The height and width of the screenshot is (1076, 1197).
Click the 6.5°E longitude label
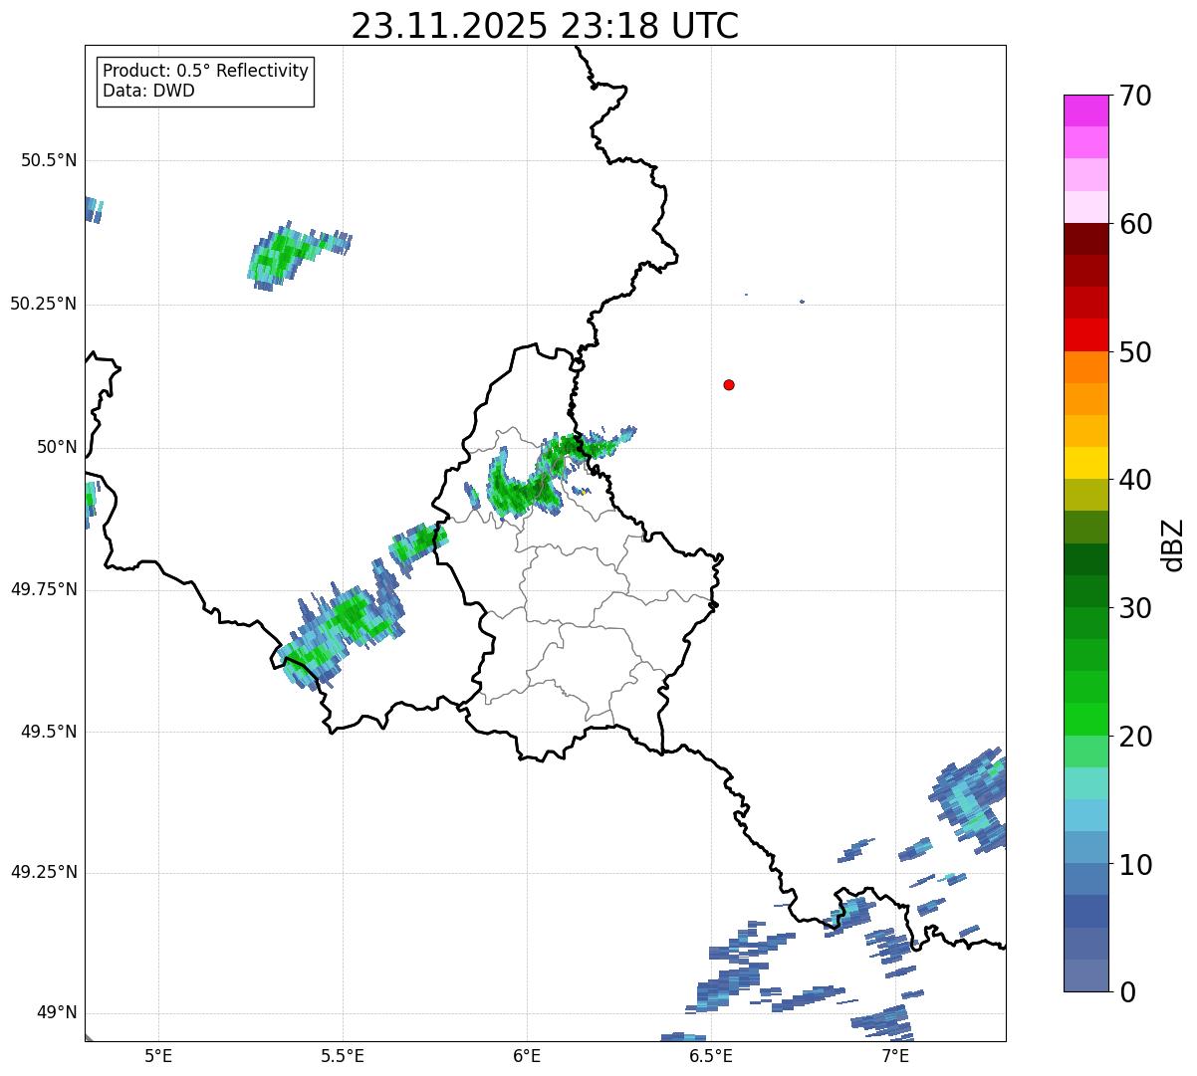pos(711,1056)
